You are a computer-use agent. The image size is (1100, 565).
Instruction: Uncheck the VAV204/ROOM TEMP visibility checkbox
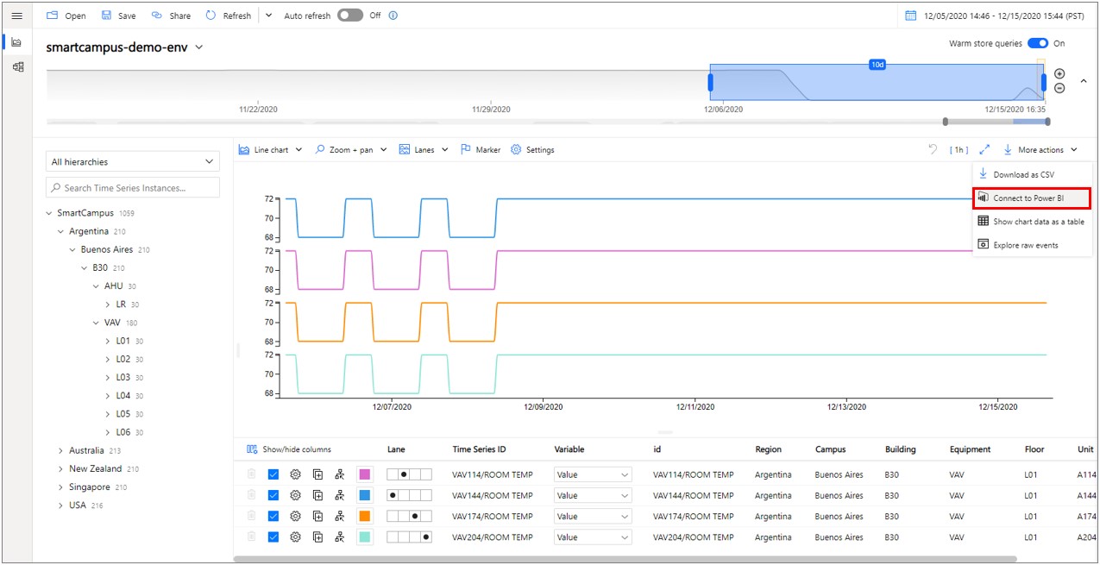point(273,537)
